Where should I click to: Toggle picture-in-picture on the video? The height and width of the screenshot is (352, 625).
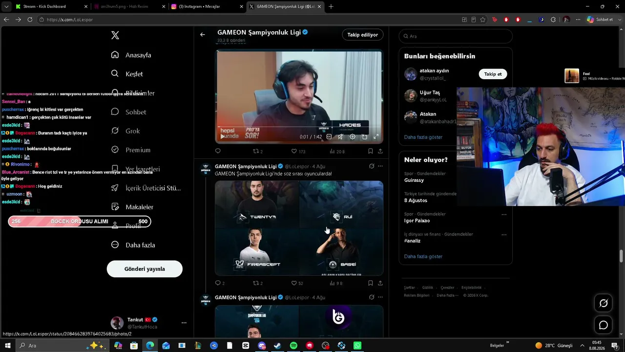pyautogui.click(x=364, y=137)
